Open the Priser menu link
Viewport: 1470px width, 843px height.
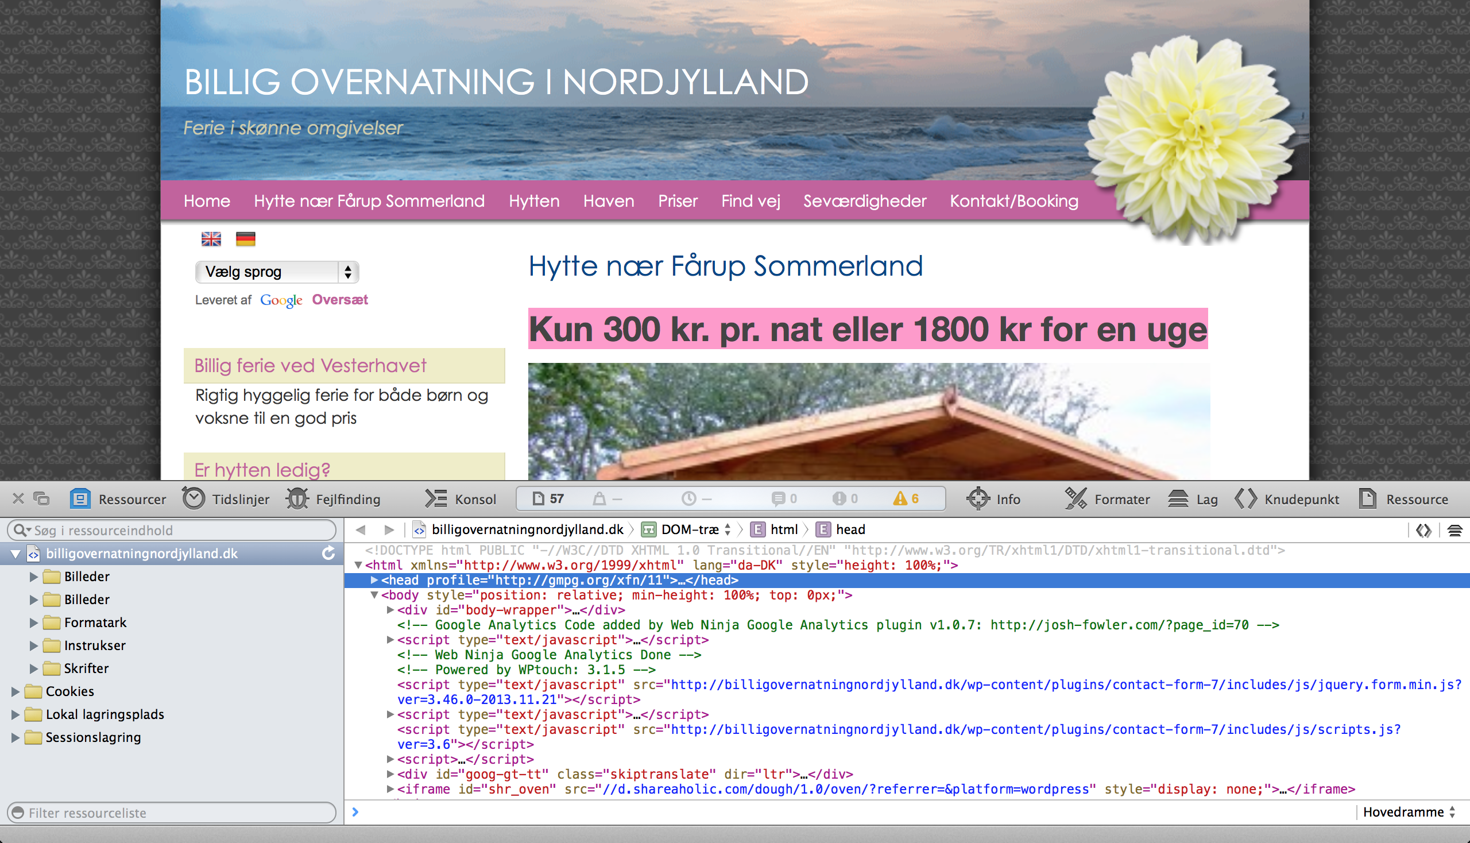pos(678,201)
